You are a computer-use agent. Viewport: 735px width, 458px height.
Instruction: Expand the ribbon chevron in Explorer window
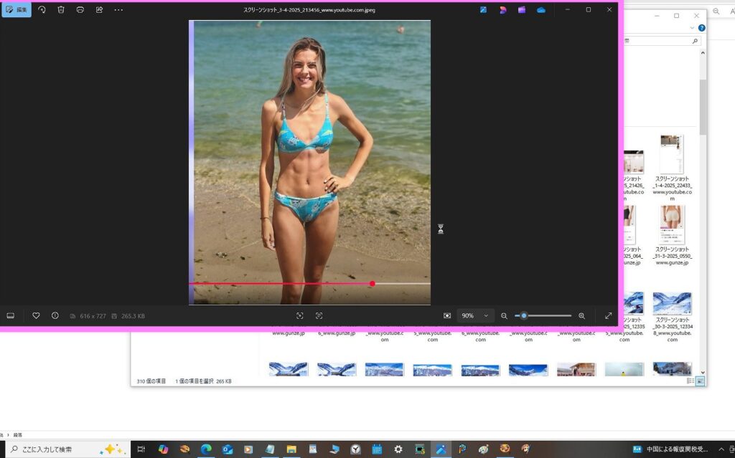[x=692, y=28]
